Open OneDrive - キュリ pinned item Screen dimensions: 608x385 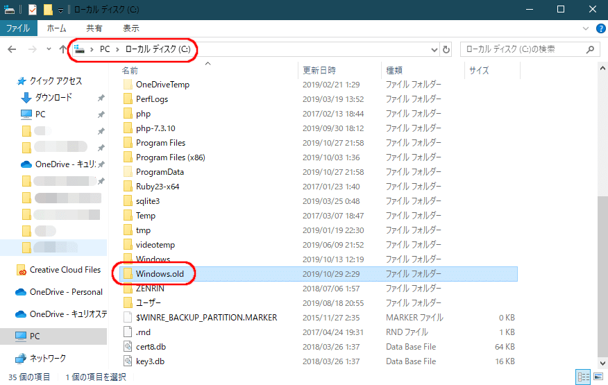tap(65, 164)
